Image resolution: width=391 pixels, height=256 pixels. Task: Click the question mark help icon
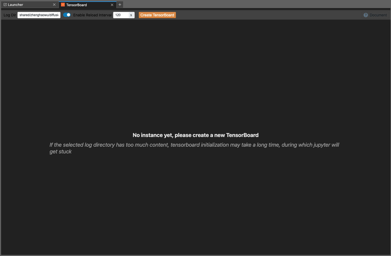[x=366, y=15]
